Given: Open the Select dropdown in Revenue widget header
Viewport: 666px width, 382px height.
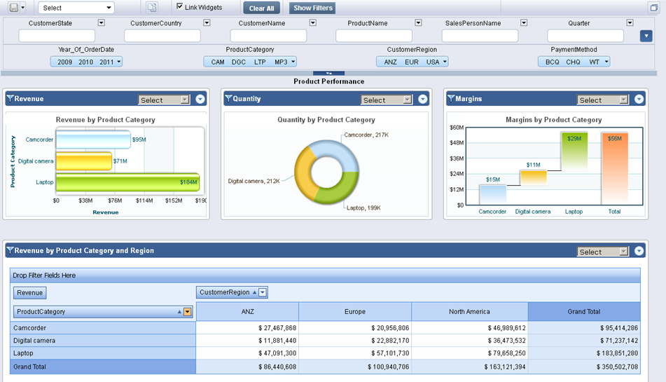Looking at the screenshot, I should [x=164, y=100].
